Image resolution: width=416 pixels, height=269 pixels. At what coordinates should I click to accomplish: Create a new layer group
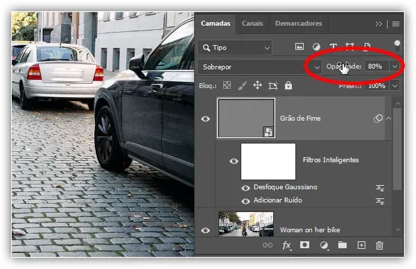tap(343, 245)
